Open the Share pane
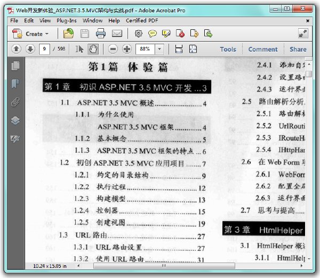 pos(298,50)
